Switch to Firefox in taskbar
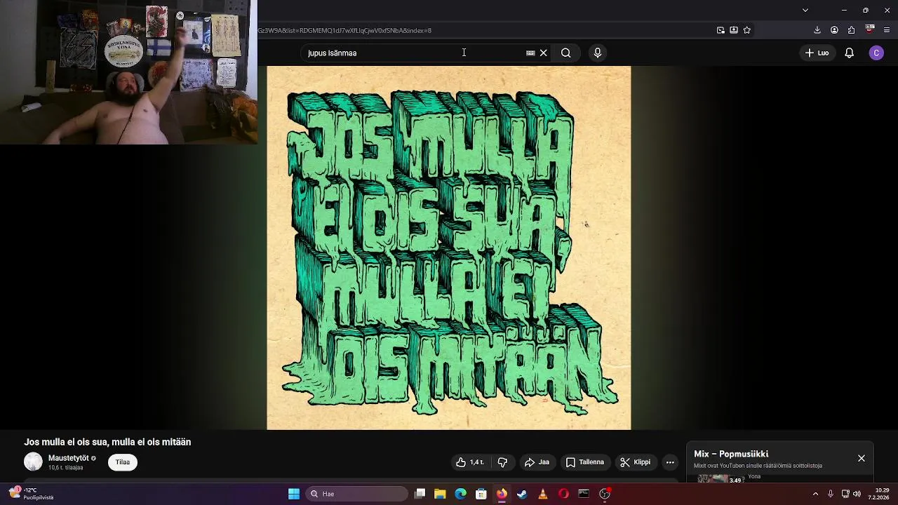This screenshot has width=898, height=505. pos(502,494)
